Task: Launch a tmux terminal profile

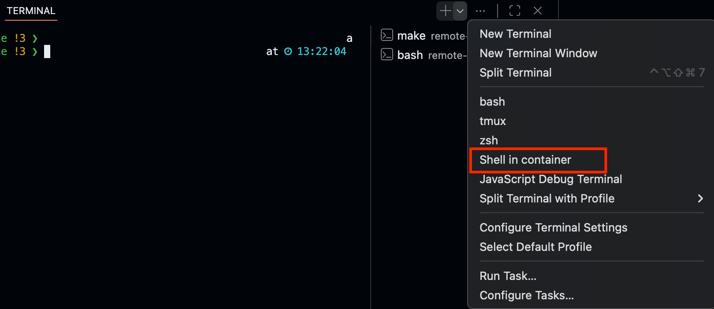Action: [x=492, y=121]
